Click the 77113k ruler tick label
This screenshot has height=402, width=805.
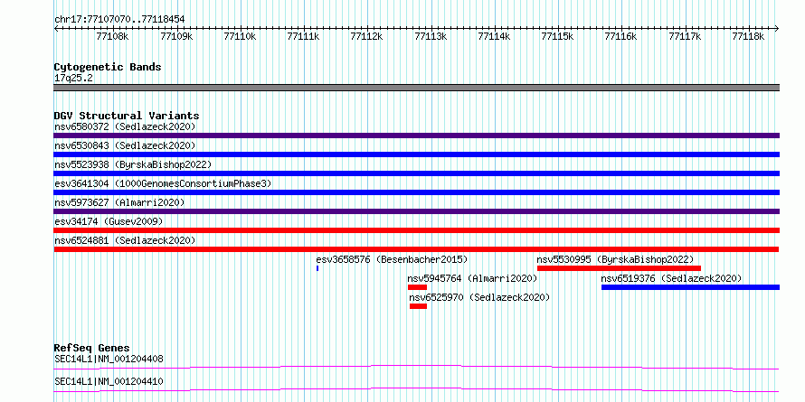pos(431,36)
